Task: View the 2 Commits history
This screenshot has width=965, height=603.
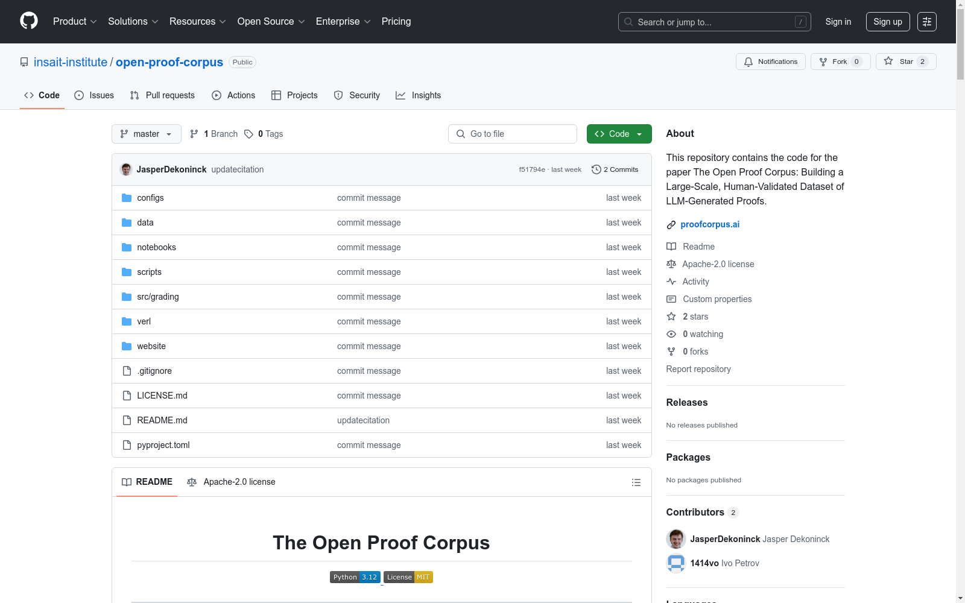Action: pos(615,169)
